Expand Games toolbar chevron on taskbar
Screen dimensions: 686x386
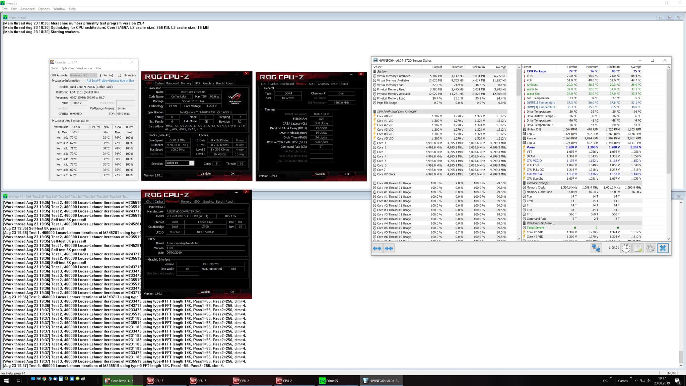click(631, 378)
